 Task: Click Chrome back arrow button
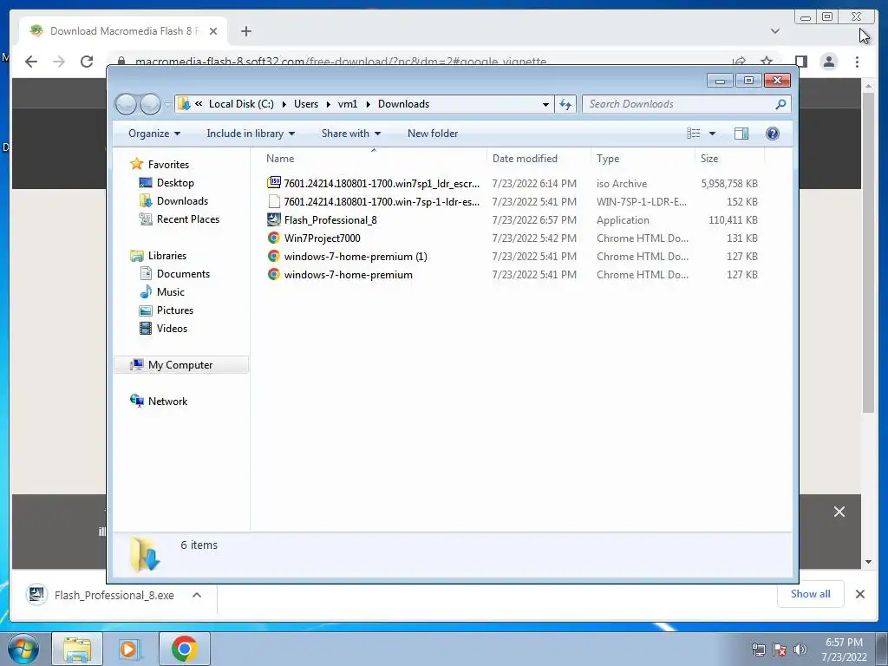click(31, 62)
